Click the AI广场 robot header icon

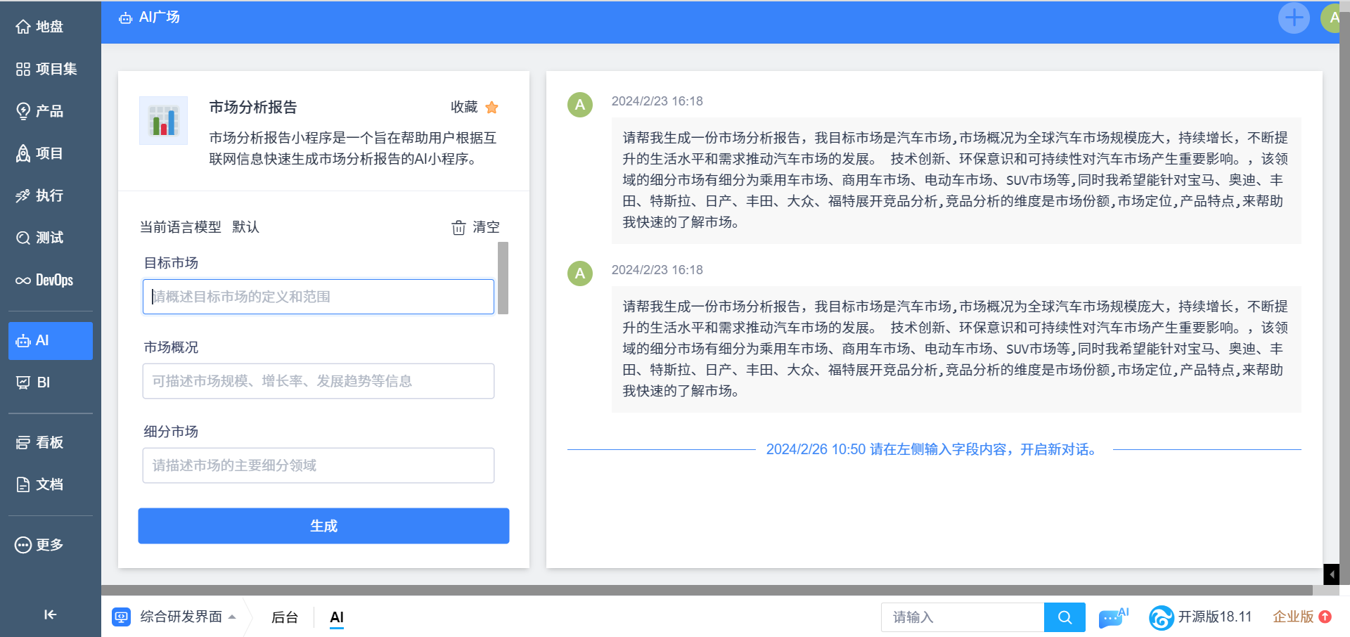(126, 18)
